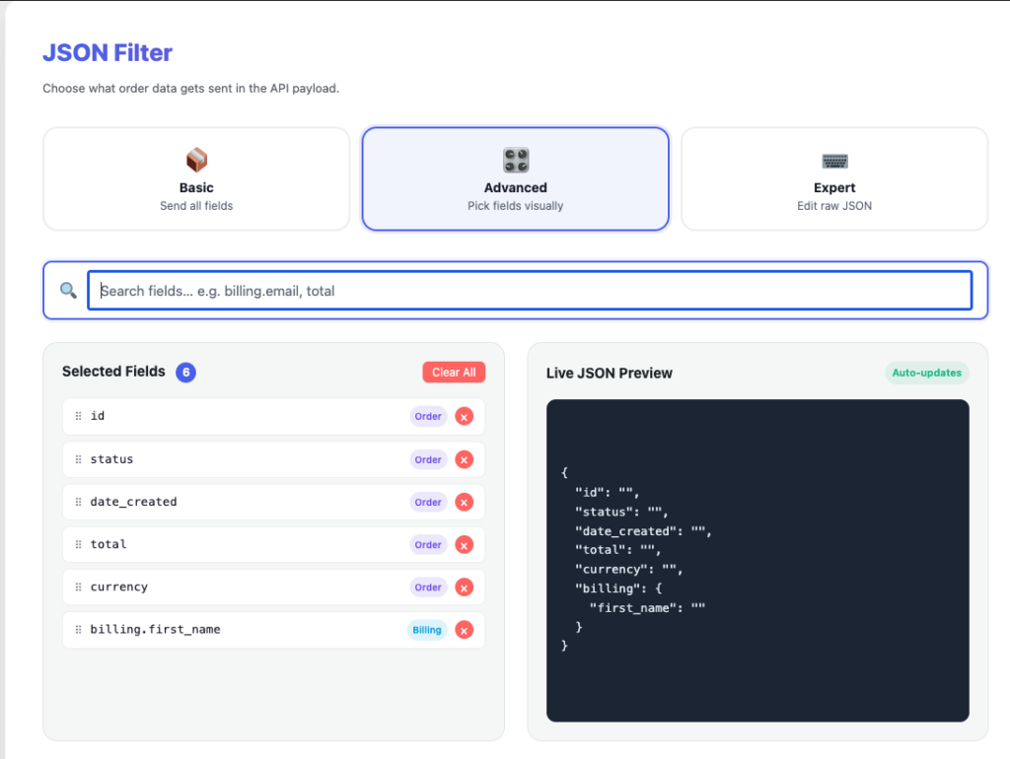Click the Order tag on id row
1010x759 pixels.
pyautogui.click(x=428, y=417)
